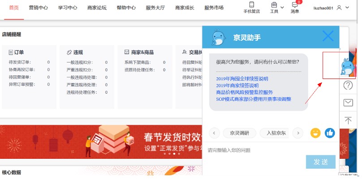Click 异常订单预警 row
The image size is (362, 182).
[29, 85]
